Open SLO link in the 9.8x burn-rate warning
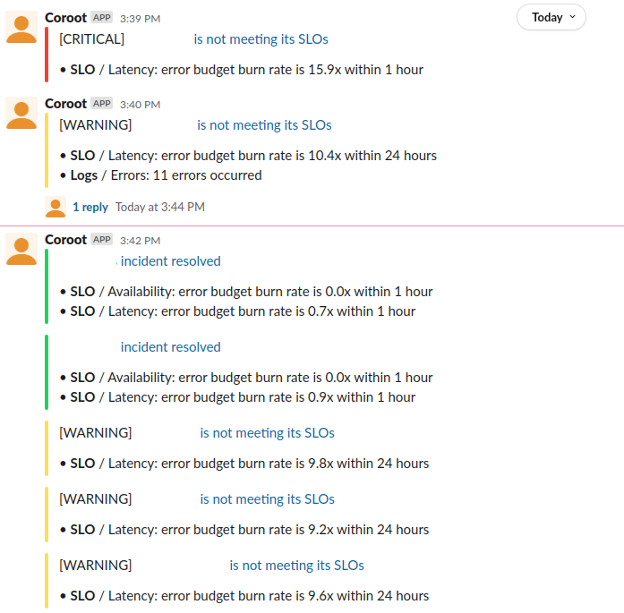The width and height of the screenshot is (624, 613). pos(267,433)
